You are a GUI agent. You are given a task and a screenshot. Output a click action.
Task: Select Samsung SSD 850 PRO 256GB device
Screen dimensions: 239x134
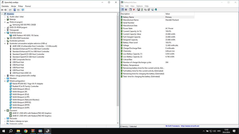tap(24, 25)
